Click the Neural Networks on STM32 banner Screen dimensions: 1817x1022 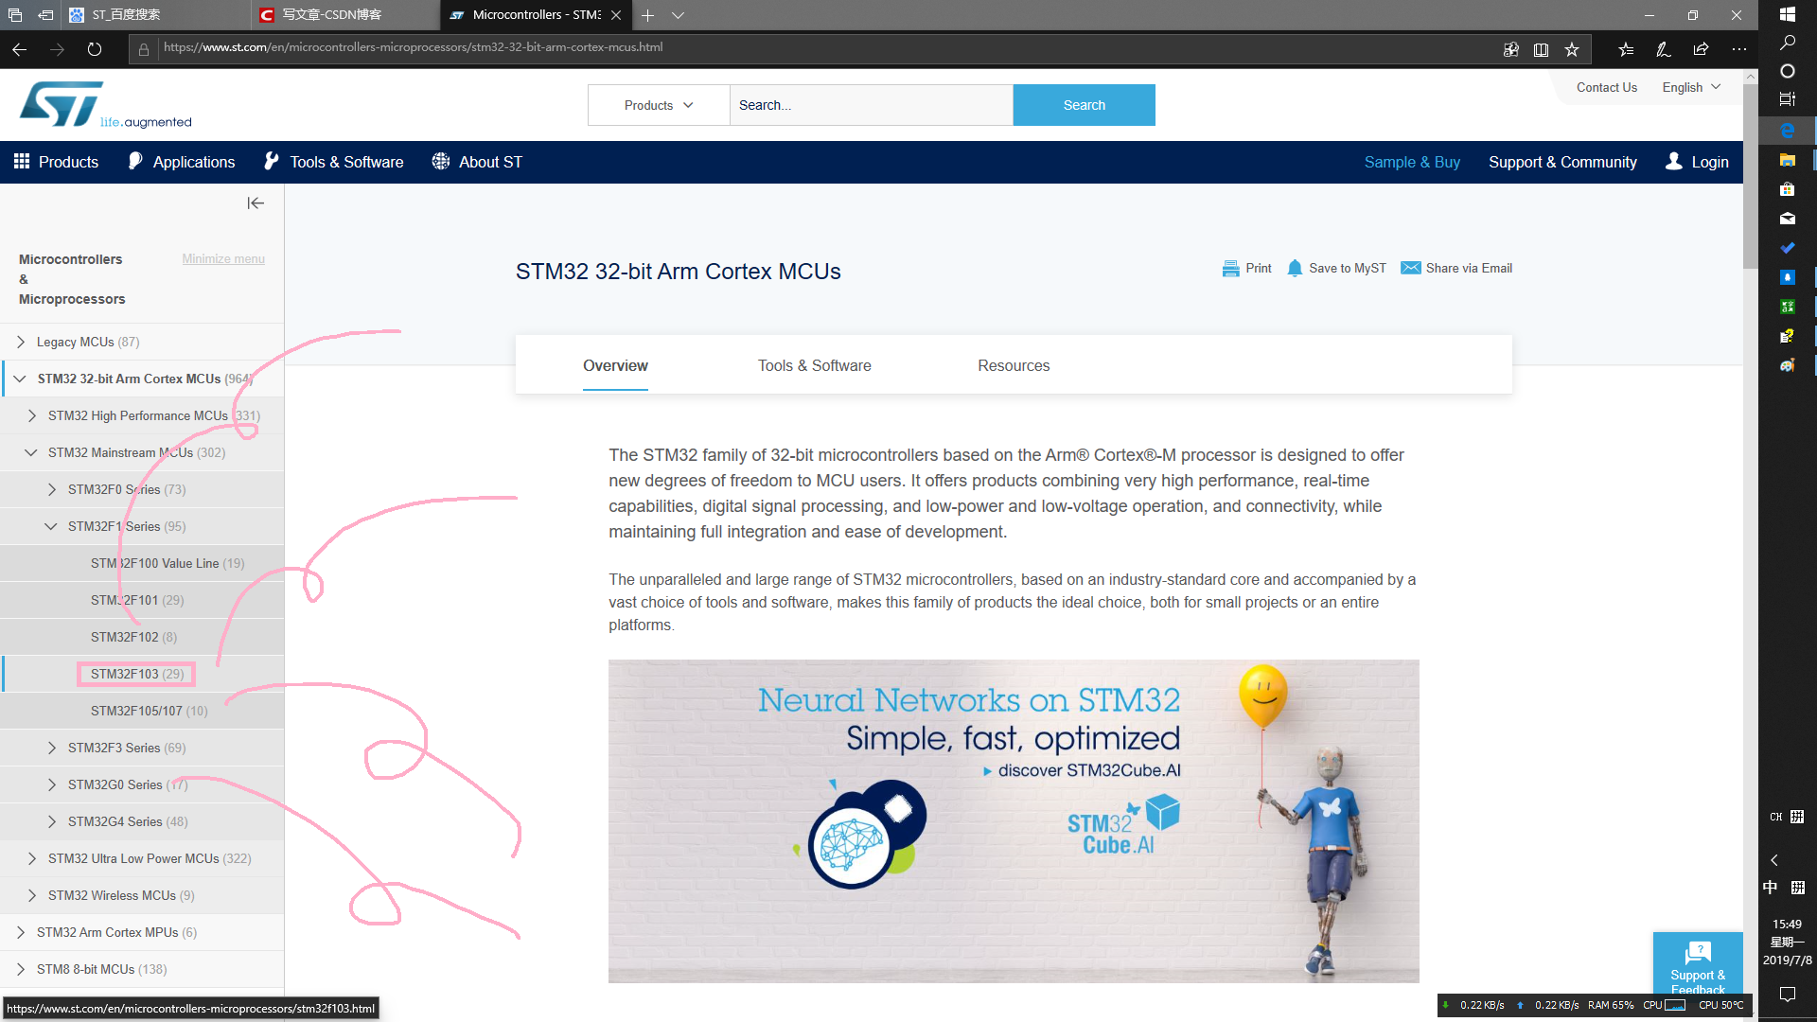[x=1014, y=821]
